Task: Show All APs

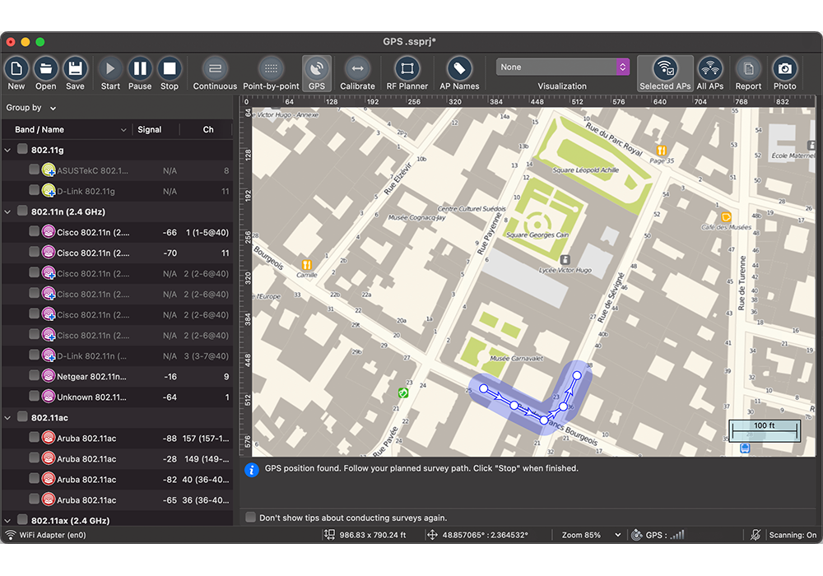Action: 709,73
